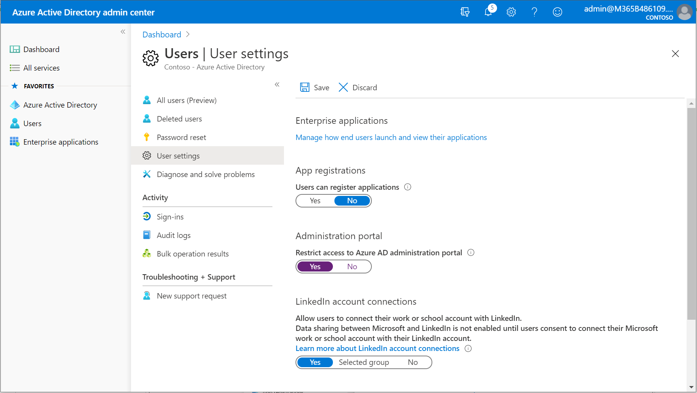697x393 pixels.
Task: Open the directory and subscription filter icon
Action: coord(465,12)
